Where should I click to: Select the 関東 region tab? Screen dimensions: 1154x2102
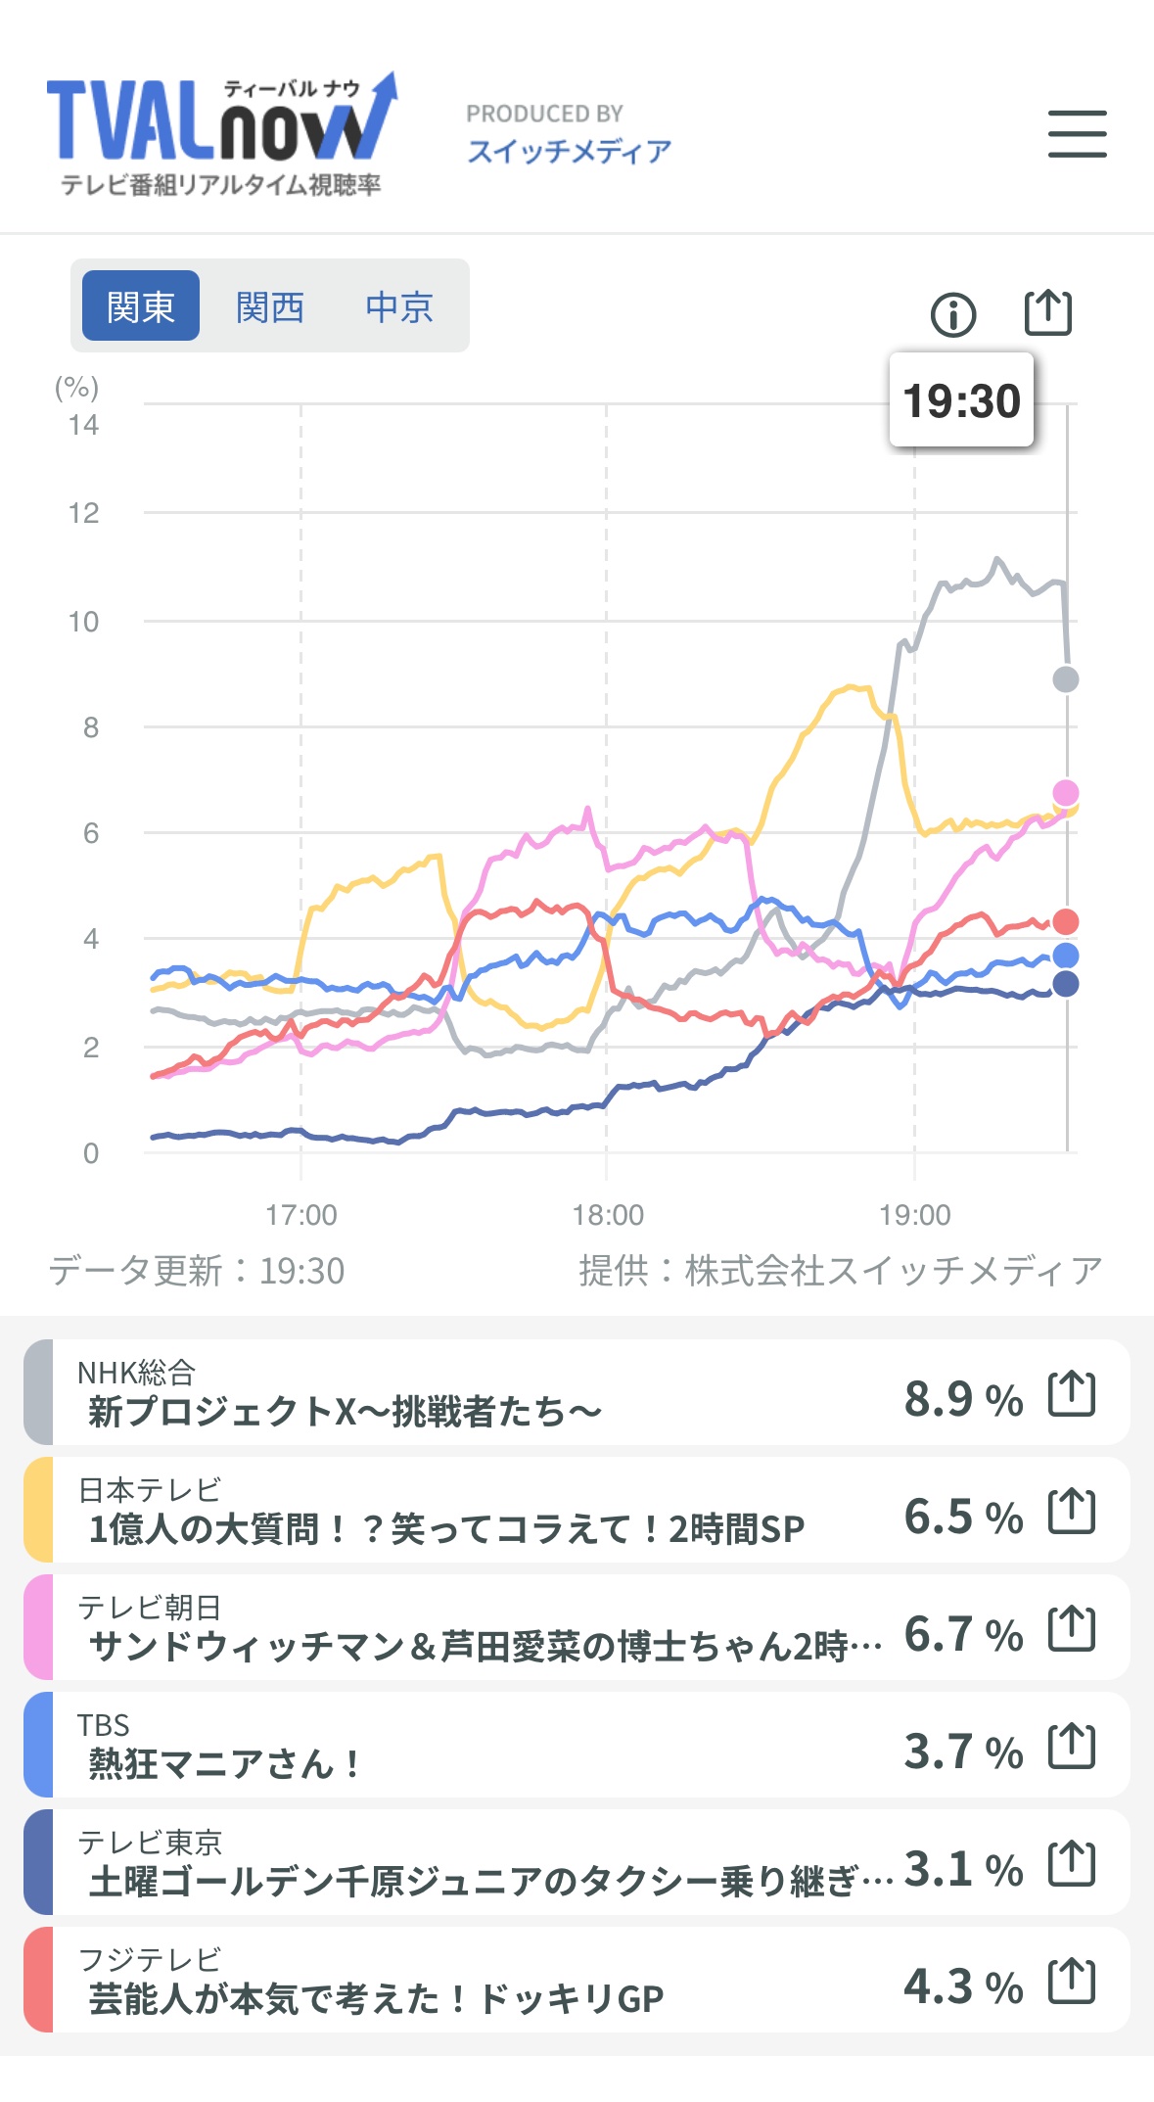141,306
